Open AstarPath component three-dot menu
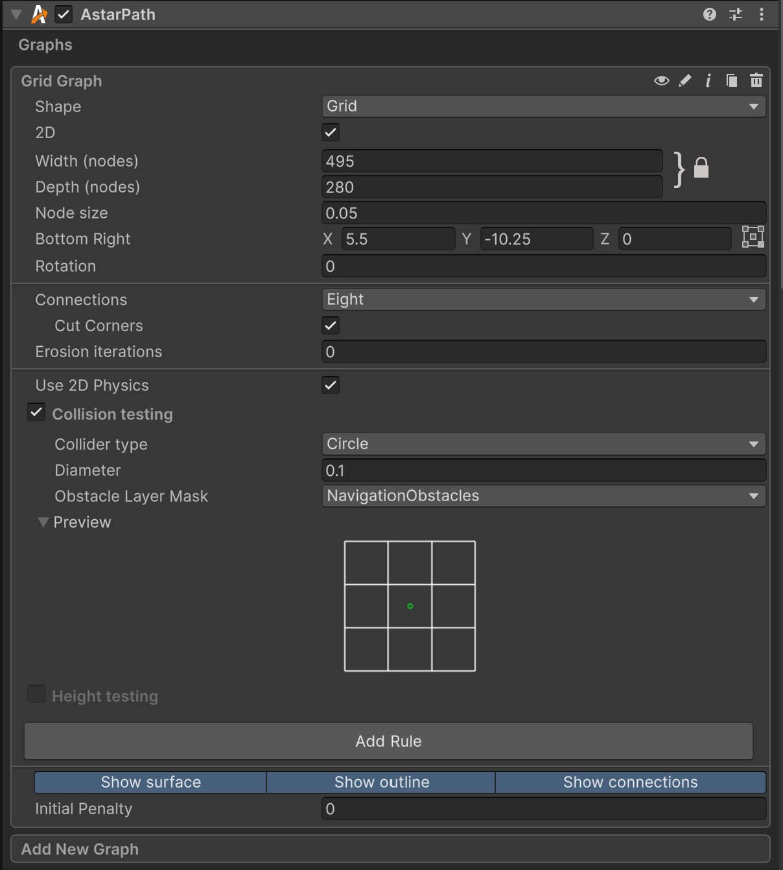The image size is (783, 870). (761, 14)
